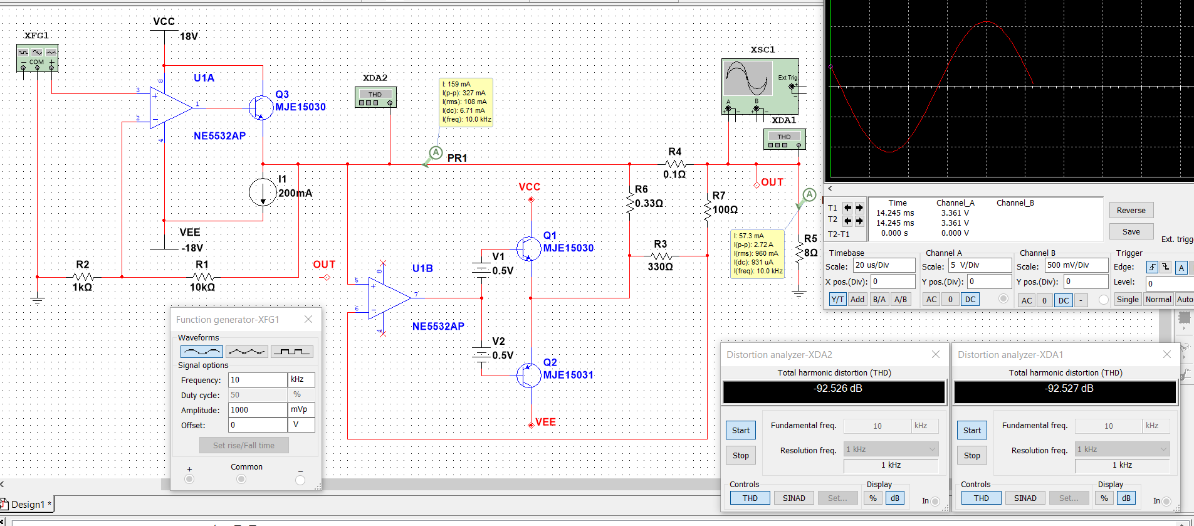Image resolution: width=1194 pixels, height=526 pixels.
Task: Click the XDA2 distortion analyzer instrument on schematic
Action: (x=375, y=97)
